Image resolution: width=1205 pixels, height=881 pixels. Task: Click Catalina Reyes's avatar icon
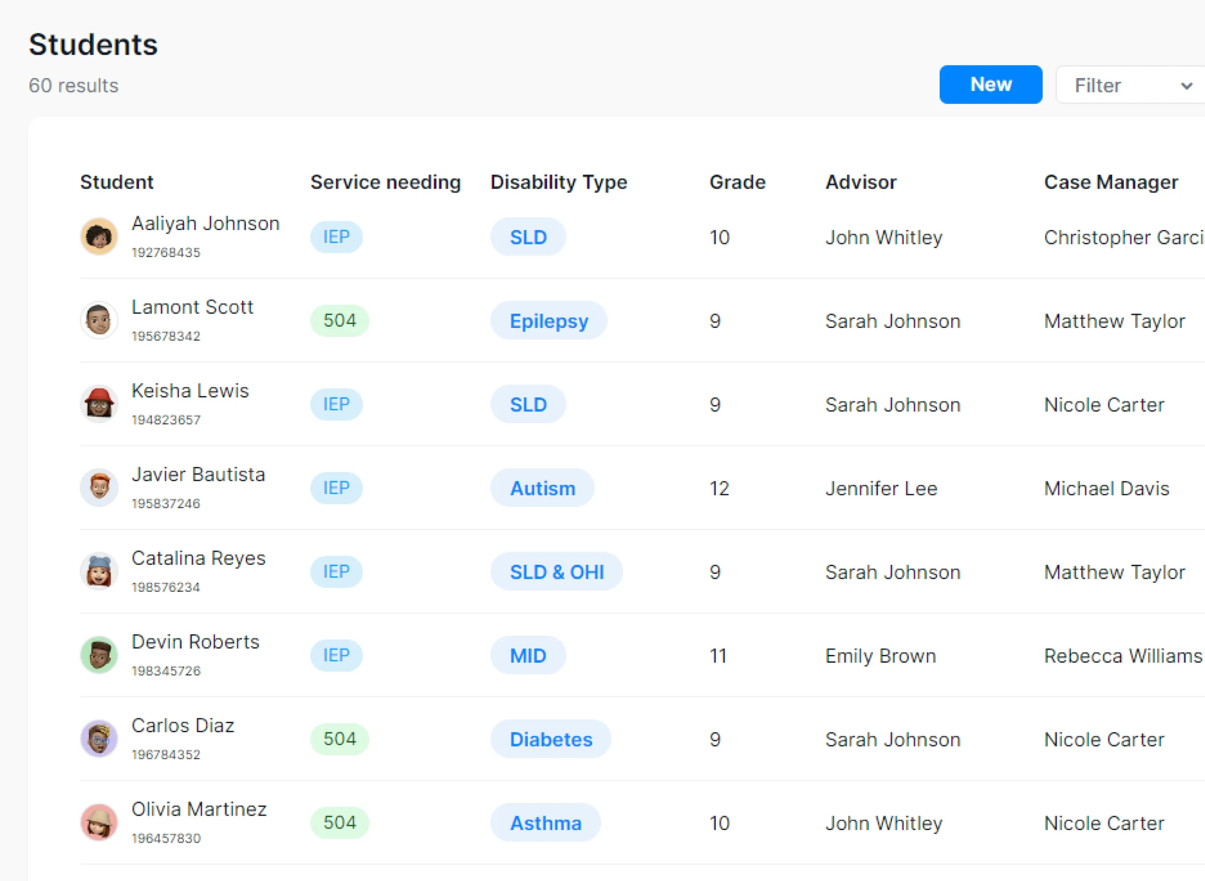click(99, 571)
